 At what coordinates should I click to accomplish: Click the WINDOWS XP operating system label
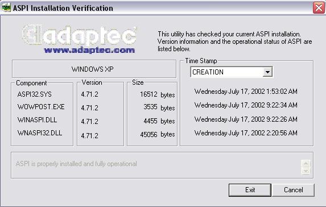click(93, 69)
